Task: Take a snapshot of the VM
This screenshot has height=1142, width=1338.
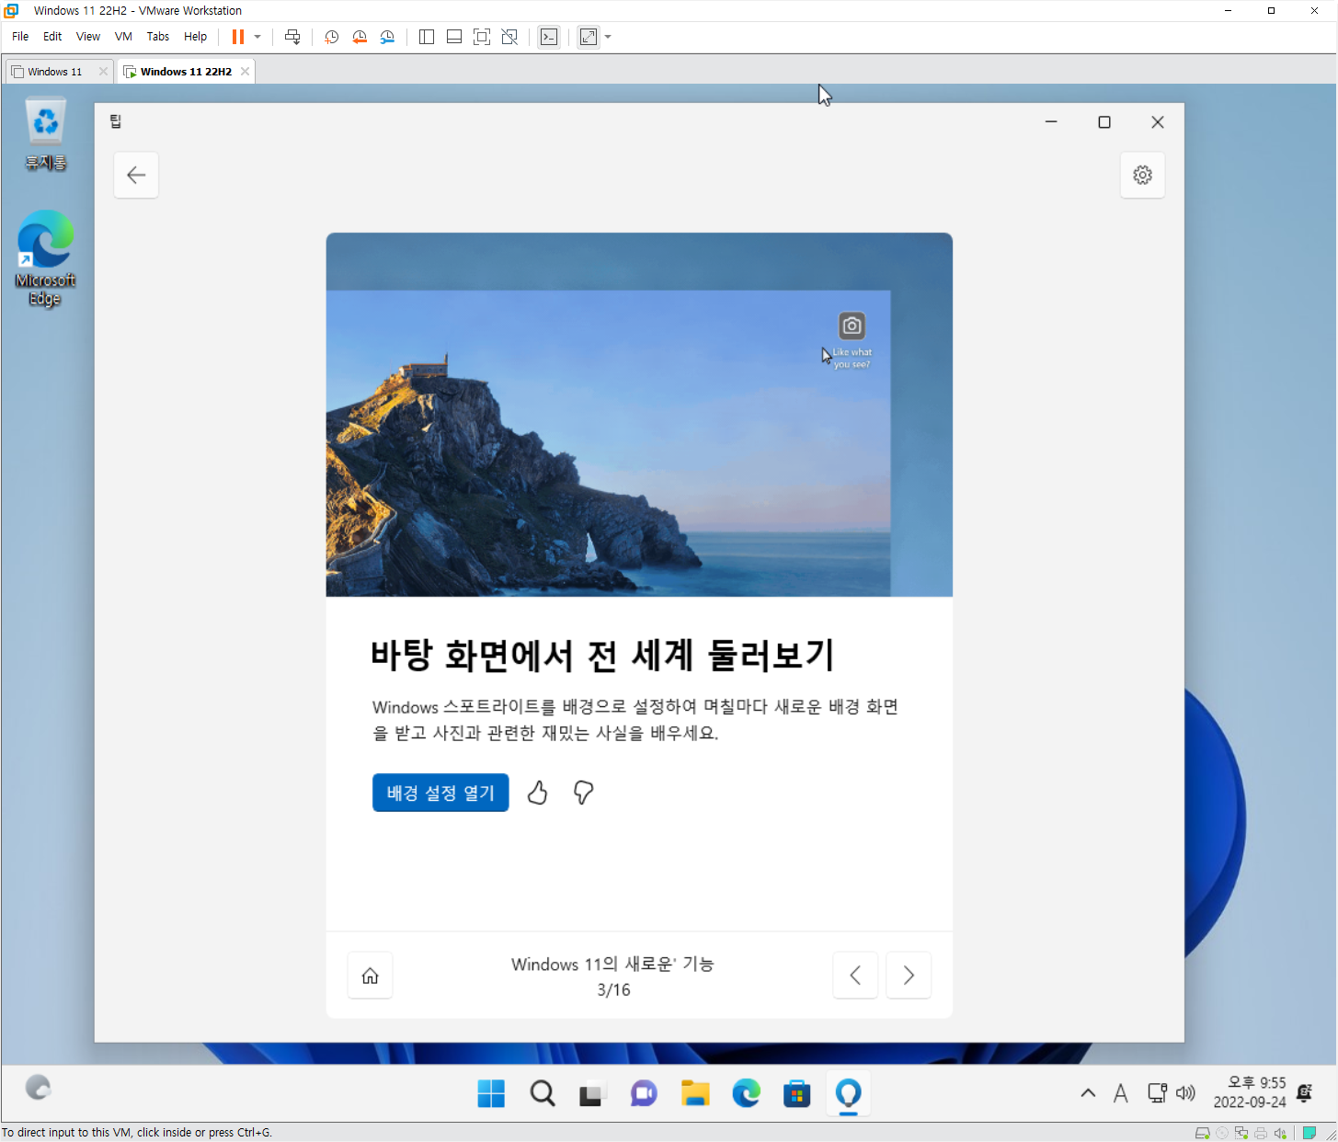Action: tap(332, 37)
